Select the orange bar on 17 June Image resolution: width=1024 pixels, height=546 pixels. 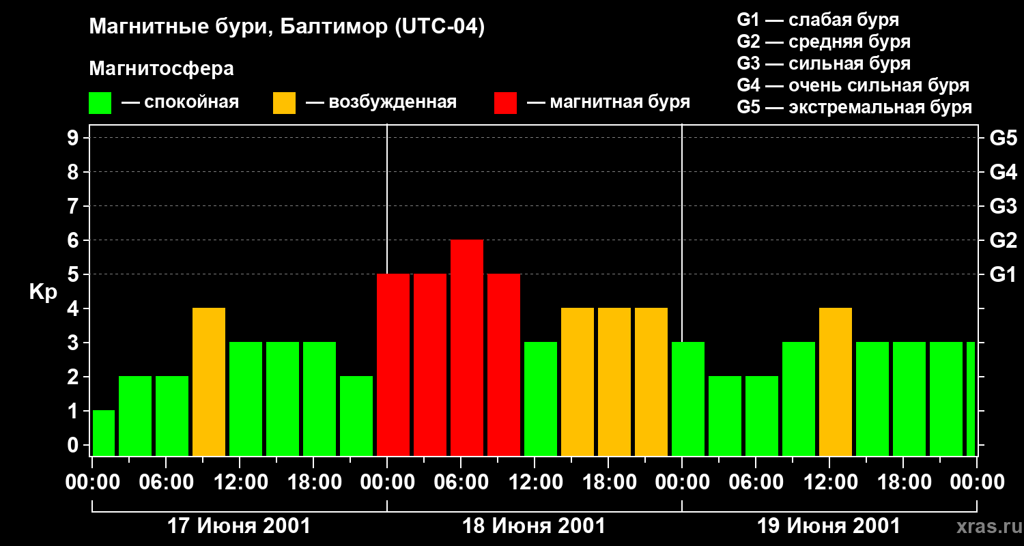pyautogui.click(x=209, y=382)
